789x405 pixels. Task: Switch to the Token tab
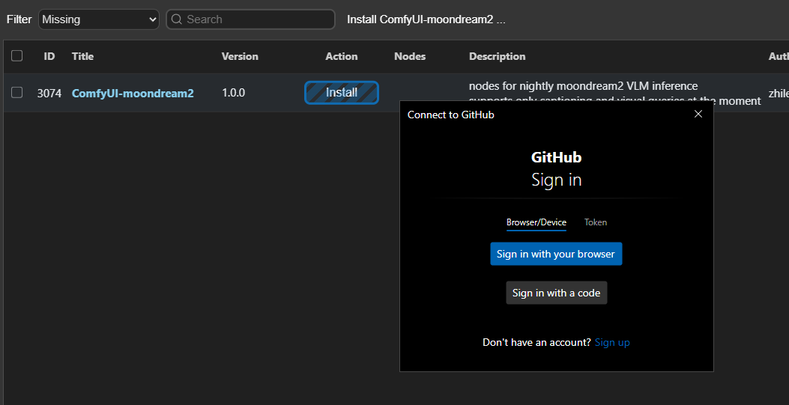click(596, 222)
